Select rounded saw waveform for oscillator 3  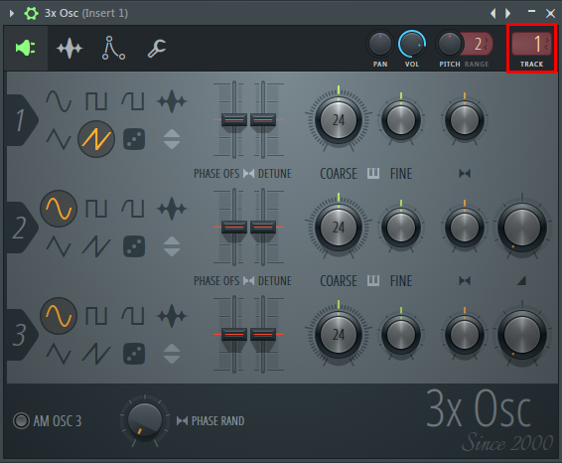[x=133, y=316]
